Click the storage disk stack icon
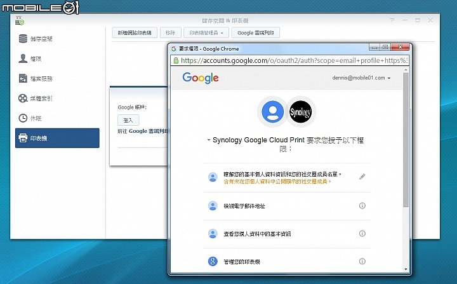 click(23, 39)
